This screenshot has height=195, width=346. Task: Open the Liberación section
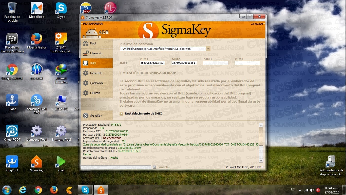97,53
